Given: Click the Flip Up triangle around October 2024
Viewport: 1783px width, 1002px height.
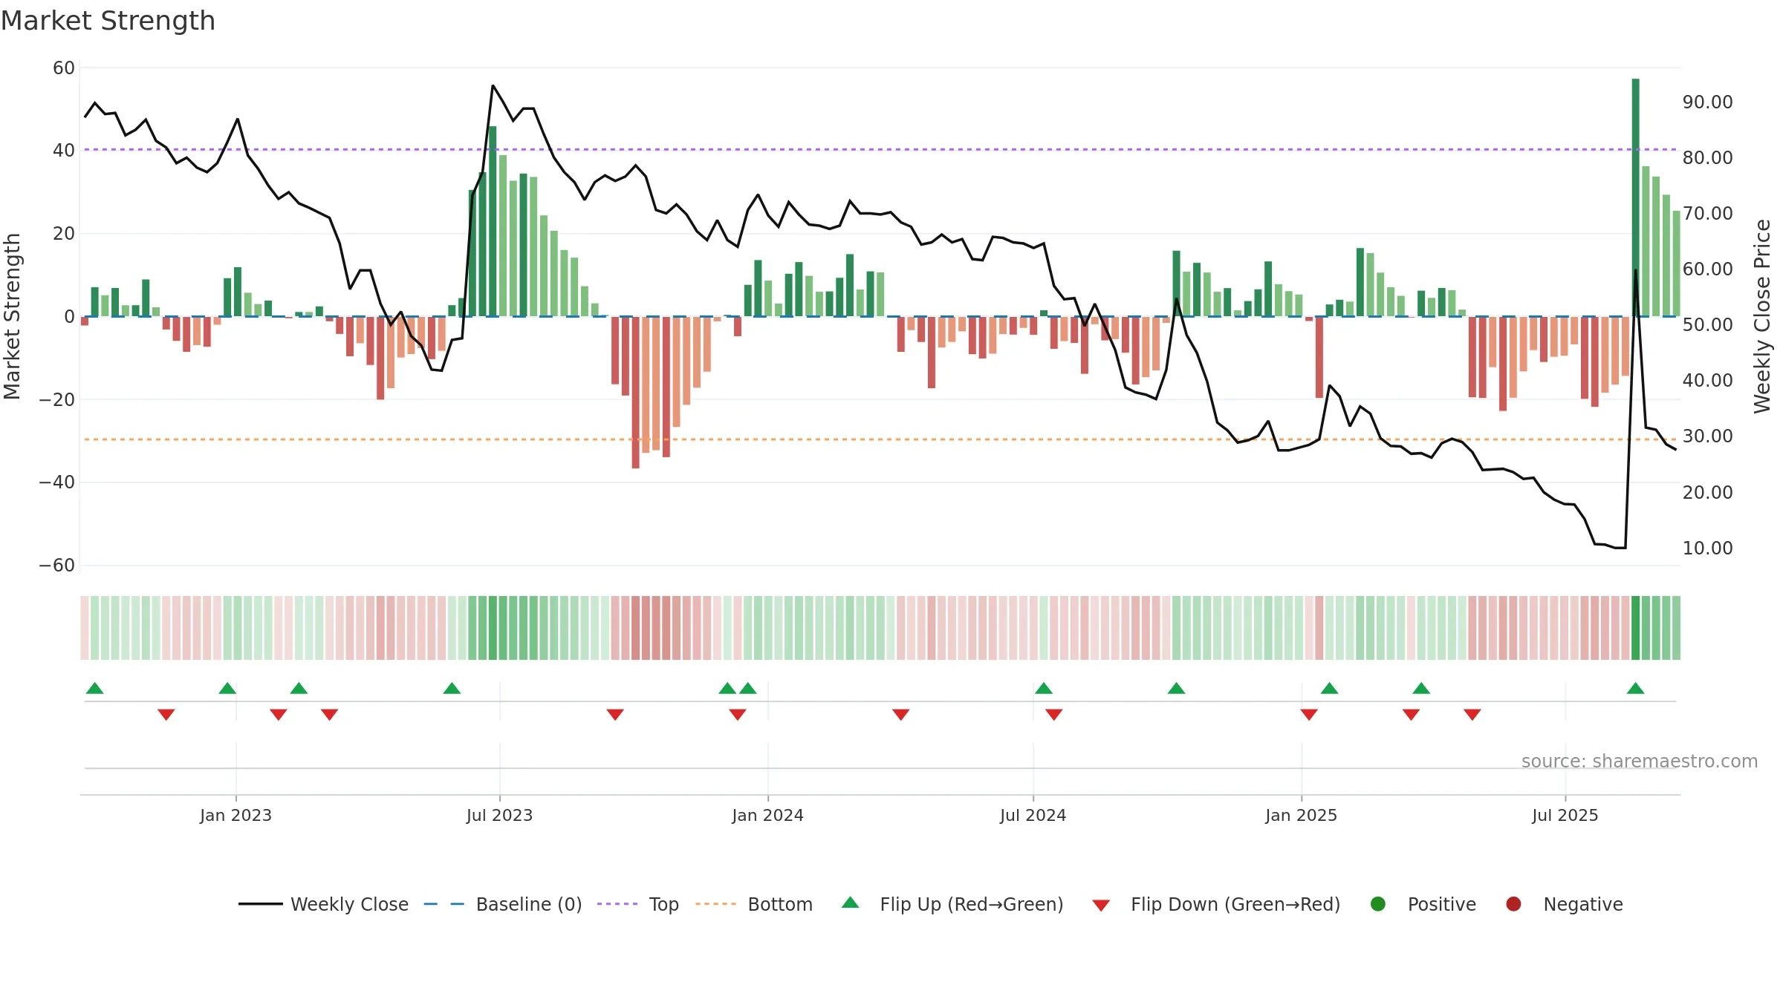Looking at the screenshot, I should tap(1176, 688).
